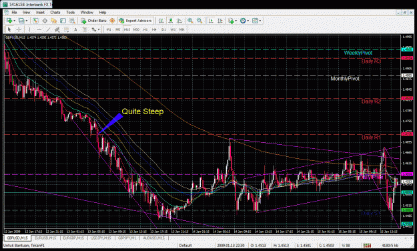
Task: Open the Profiles icon
Action: click(21, 21)
